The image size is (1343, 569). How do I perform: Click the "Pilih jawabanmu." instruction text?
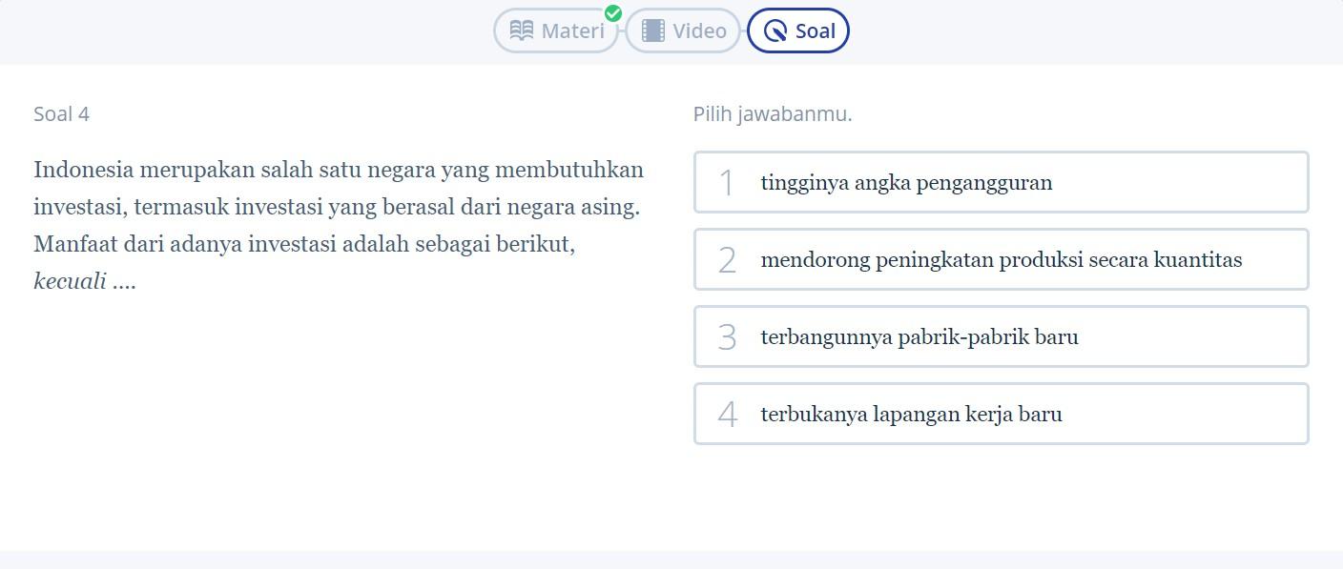773,114
